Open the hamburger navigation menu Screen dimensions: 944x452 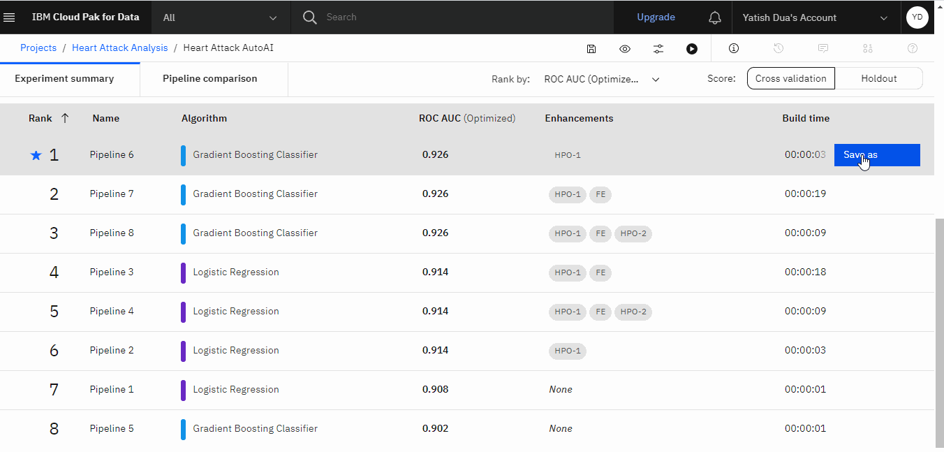(x=10, y=17)
